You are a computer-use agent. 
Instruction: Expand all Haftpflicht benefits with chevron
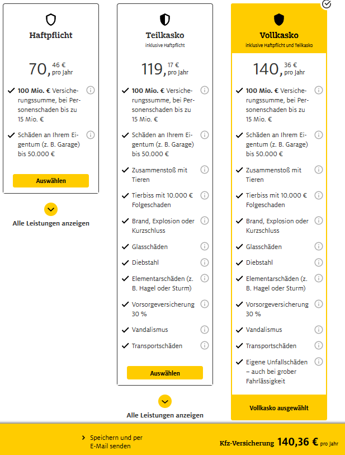click(x=51, y=209)
